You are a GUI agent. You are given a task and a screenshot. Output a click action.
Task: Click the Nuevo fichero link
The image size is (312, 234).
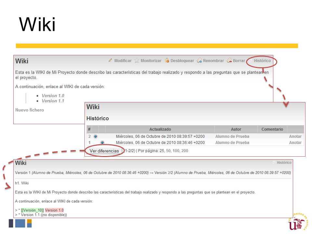(x=30, y=110)
